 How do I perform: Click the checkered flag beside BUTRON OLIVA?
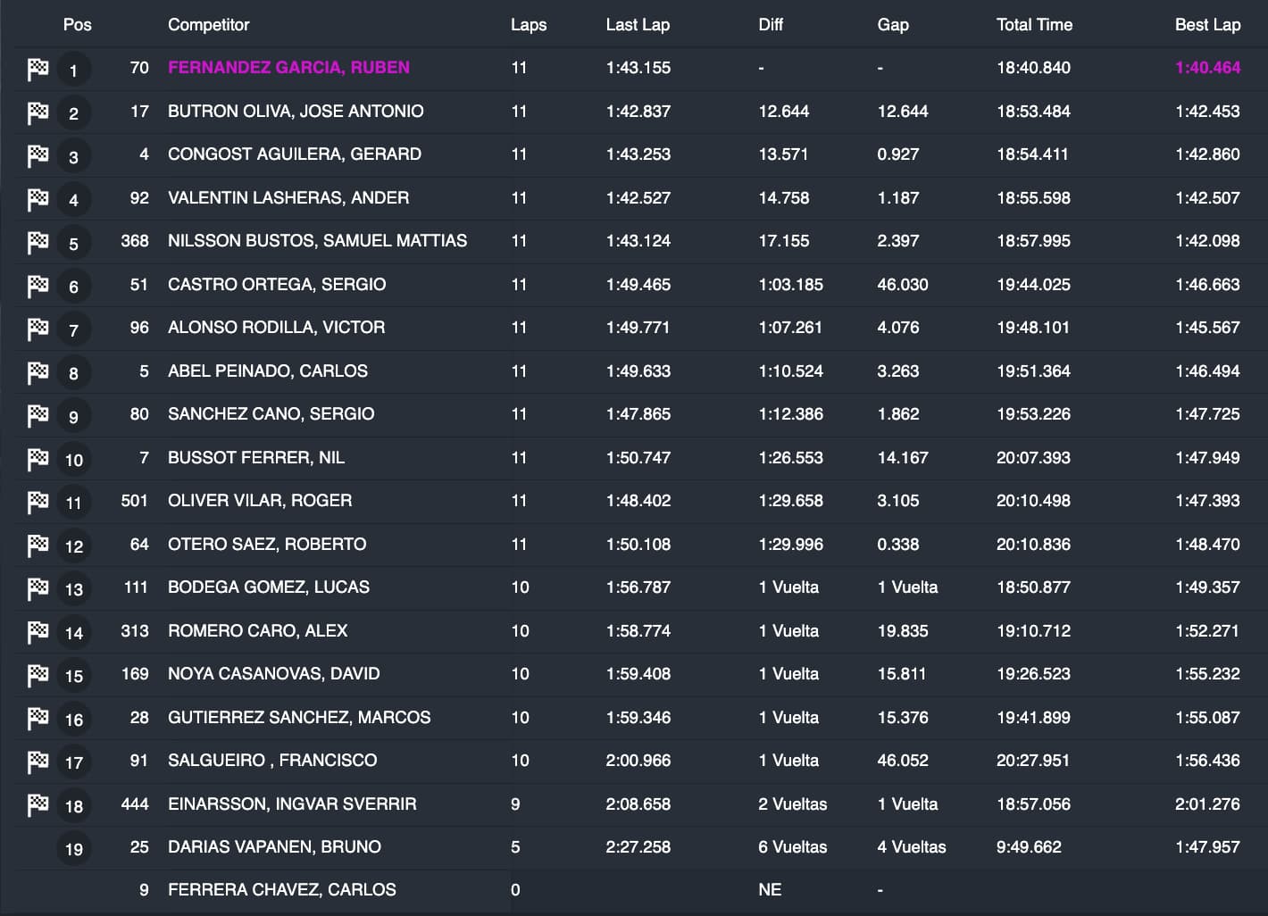[38, 112]
